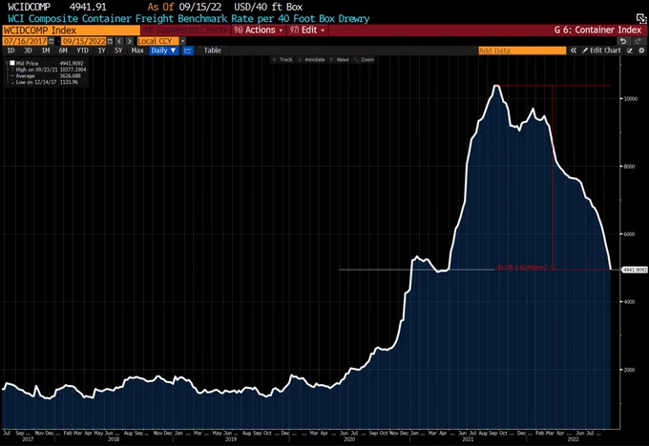This screenshot has width=649, height=446.
Task: Toggle Mid Price series checkbox
Action: click(x=12, y=63)
